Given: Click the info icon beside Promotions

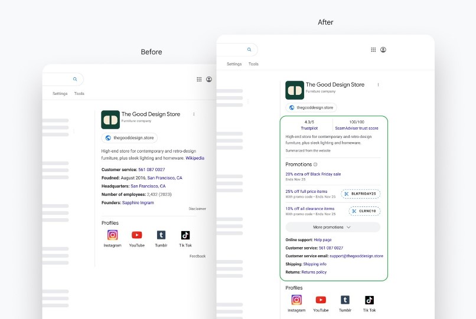Looking at the screenshot, I should point(315,165).
